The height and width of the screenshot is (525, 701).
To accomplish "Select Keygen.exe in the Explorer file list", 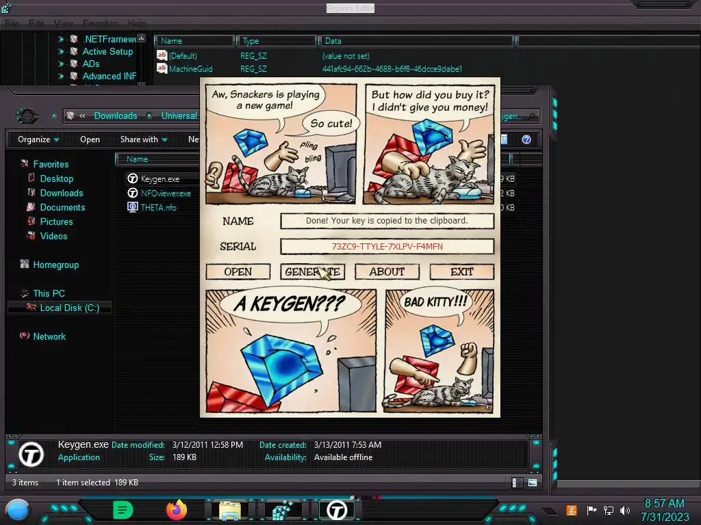I will [x=160, y=179].
